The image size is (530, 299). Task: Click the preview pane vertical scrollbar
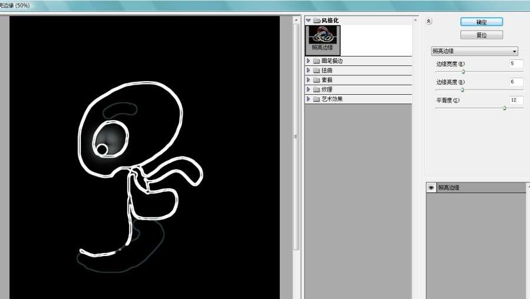[296, 137]
